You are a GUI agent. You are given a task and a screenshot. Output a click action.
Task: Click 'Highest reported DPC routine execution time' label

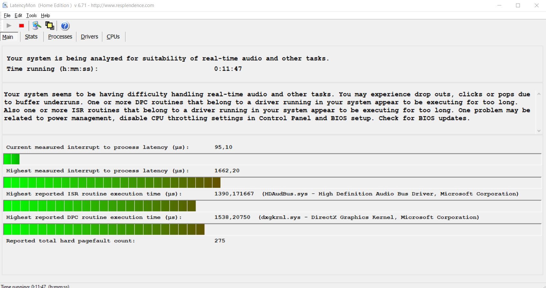point(94,217)
